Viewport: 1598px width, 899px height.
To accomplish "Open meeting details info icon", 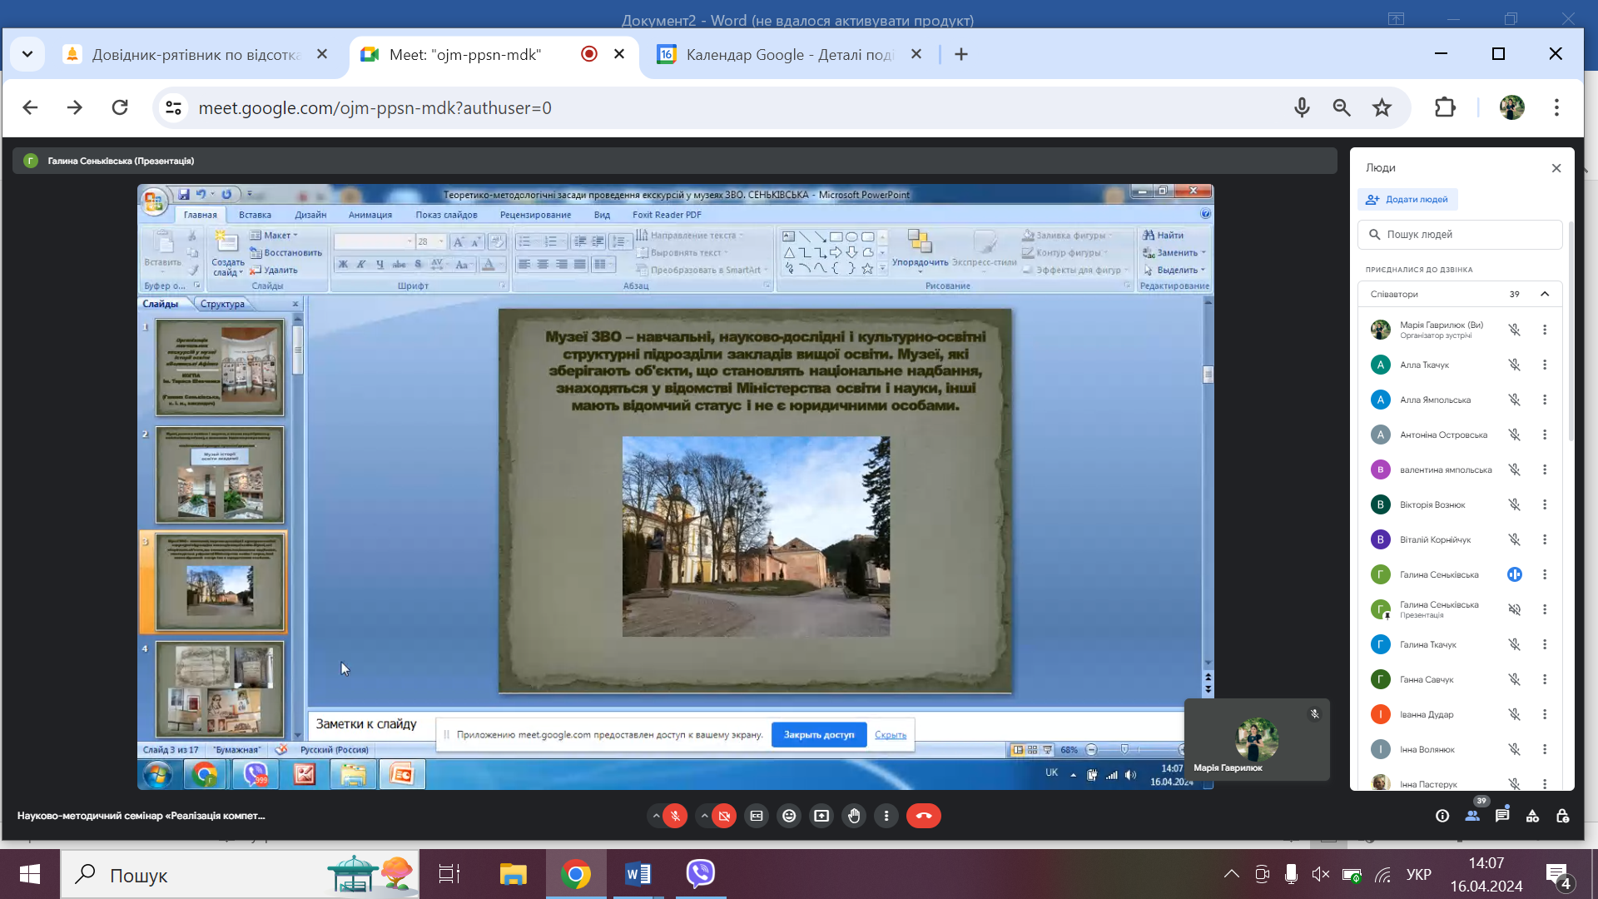I will tap(1442, 816).
